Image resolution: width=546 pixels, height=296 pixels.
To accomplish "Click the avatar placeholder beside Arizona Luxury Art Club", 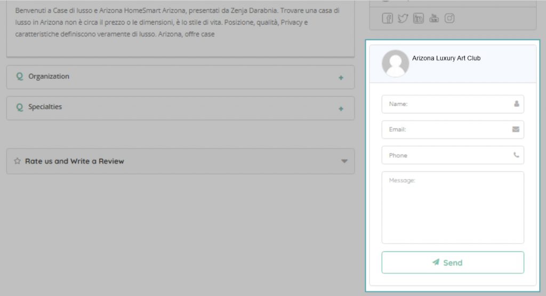I will pos(395,63).
